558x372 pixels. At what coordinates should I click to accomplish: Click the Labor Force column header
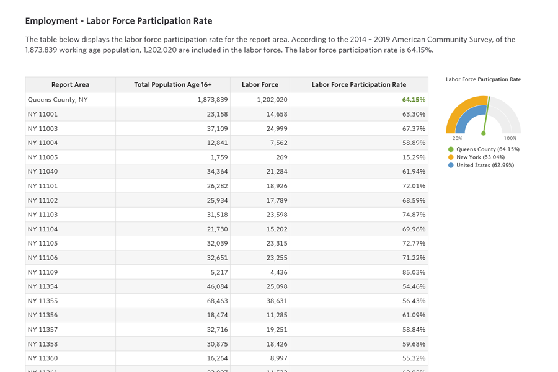(x=260, y=85)
